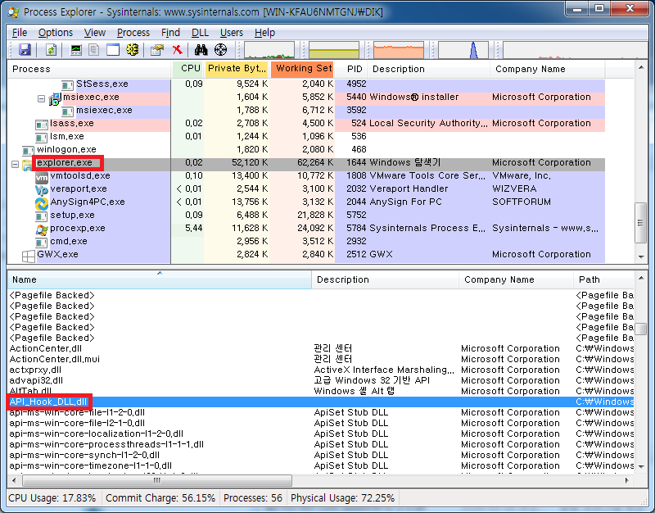Image resolution: width=655 pixels, height=513 pixels.
Task: Open the DLL menu
Action: click(x=200, y=32)
